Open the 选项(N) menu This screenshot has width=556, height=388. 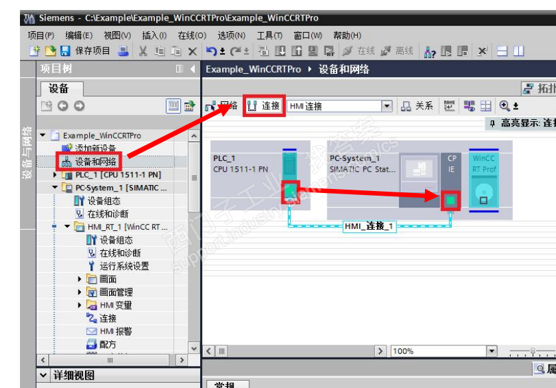(x=231, y=35)
